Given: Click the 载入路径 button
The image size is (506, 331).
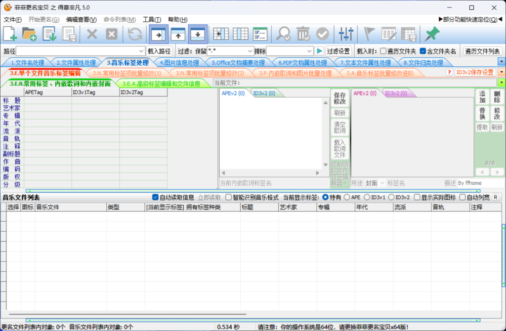Looking at the screenshot, I should coord(159,51).
